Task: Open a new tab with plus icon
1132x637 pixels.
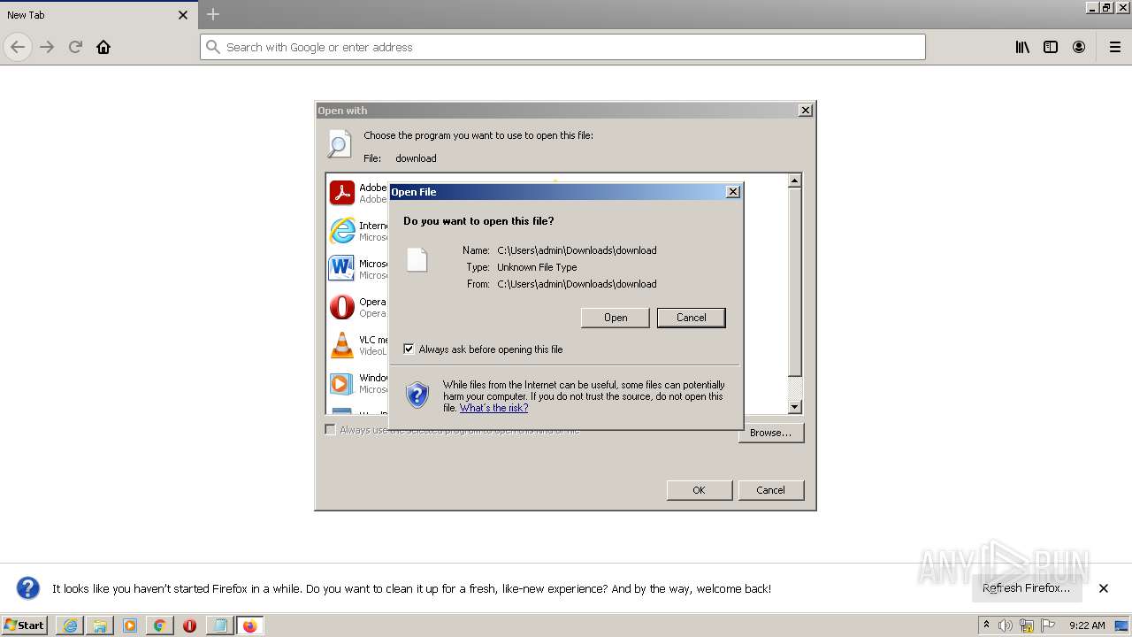Action: click(x=213, y=14)
